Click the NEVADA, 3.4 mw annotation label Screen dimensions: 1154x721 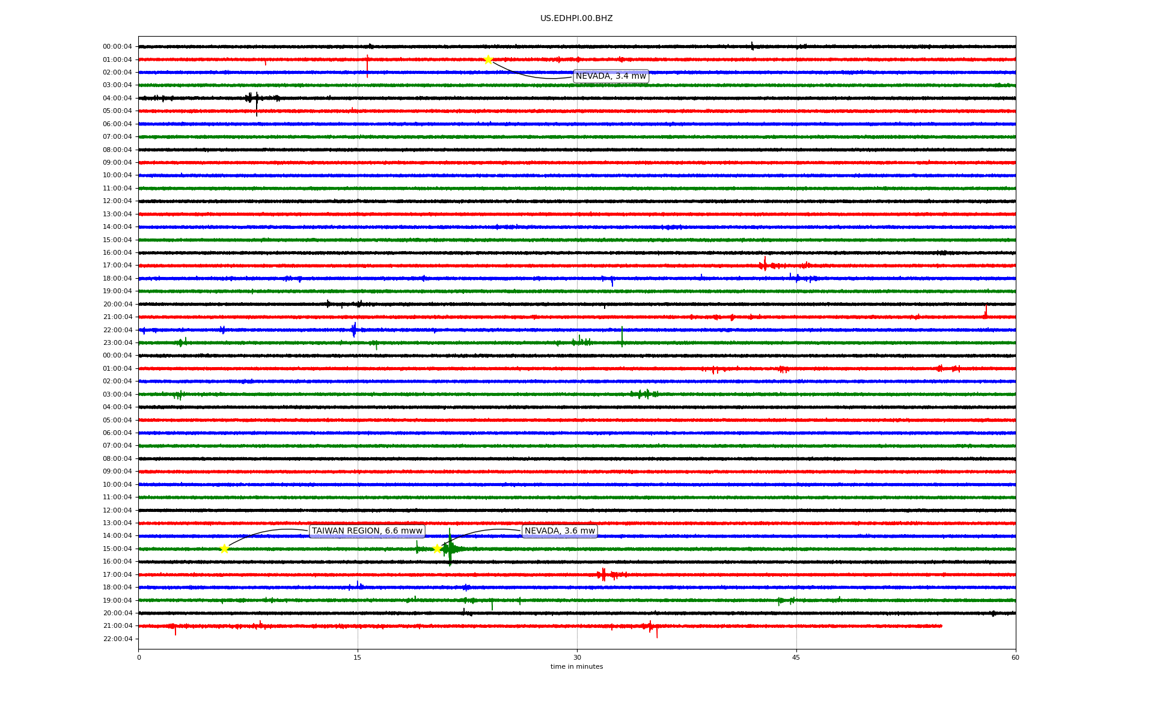click(x=611, y=76)
